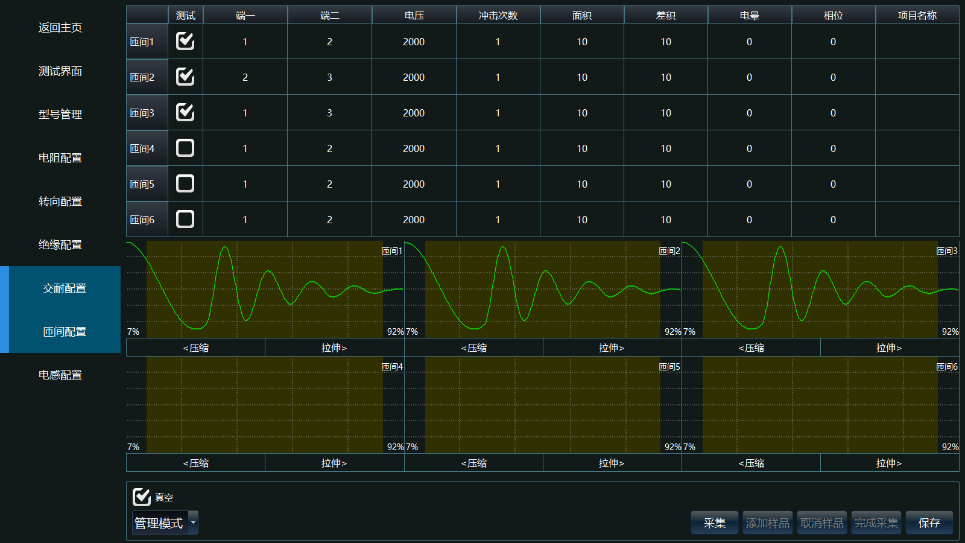Click the 添加样品 button
This screenshot has height=543, width=965.
[767, 523]
